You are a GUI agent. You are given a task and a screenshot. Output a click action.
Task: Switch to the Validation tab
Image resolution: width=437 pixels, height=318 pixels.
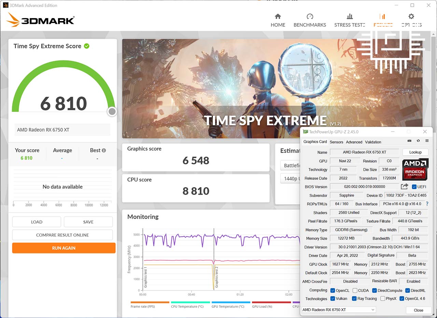pos(373,142)
